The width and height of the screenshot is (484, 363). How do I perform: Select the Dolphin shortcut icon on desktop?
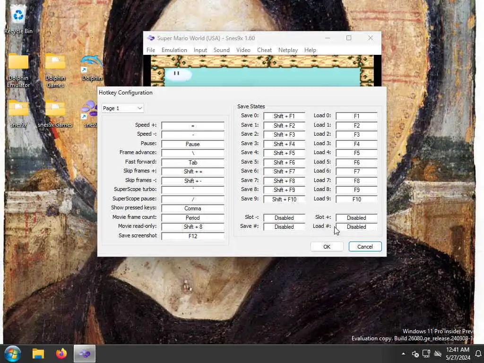pyautogui.click(x=91, y=68)
